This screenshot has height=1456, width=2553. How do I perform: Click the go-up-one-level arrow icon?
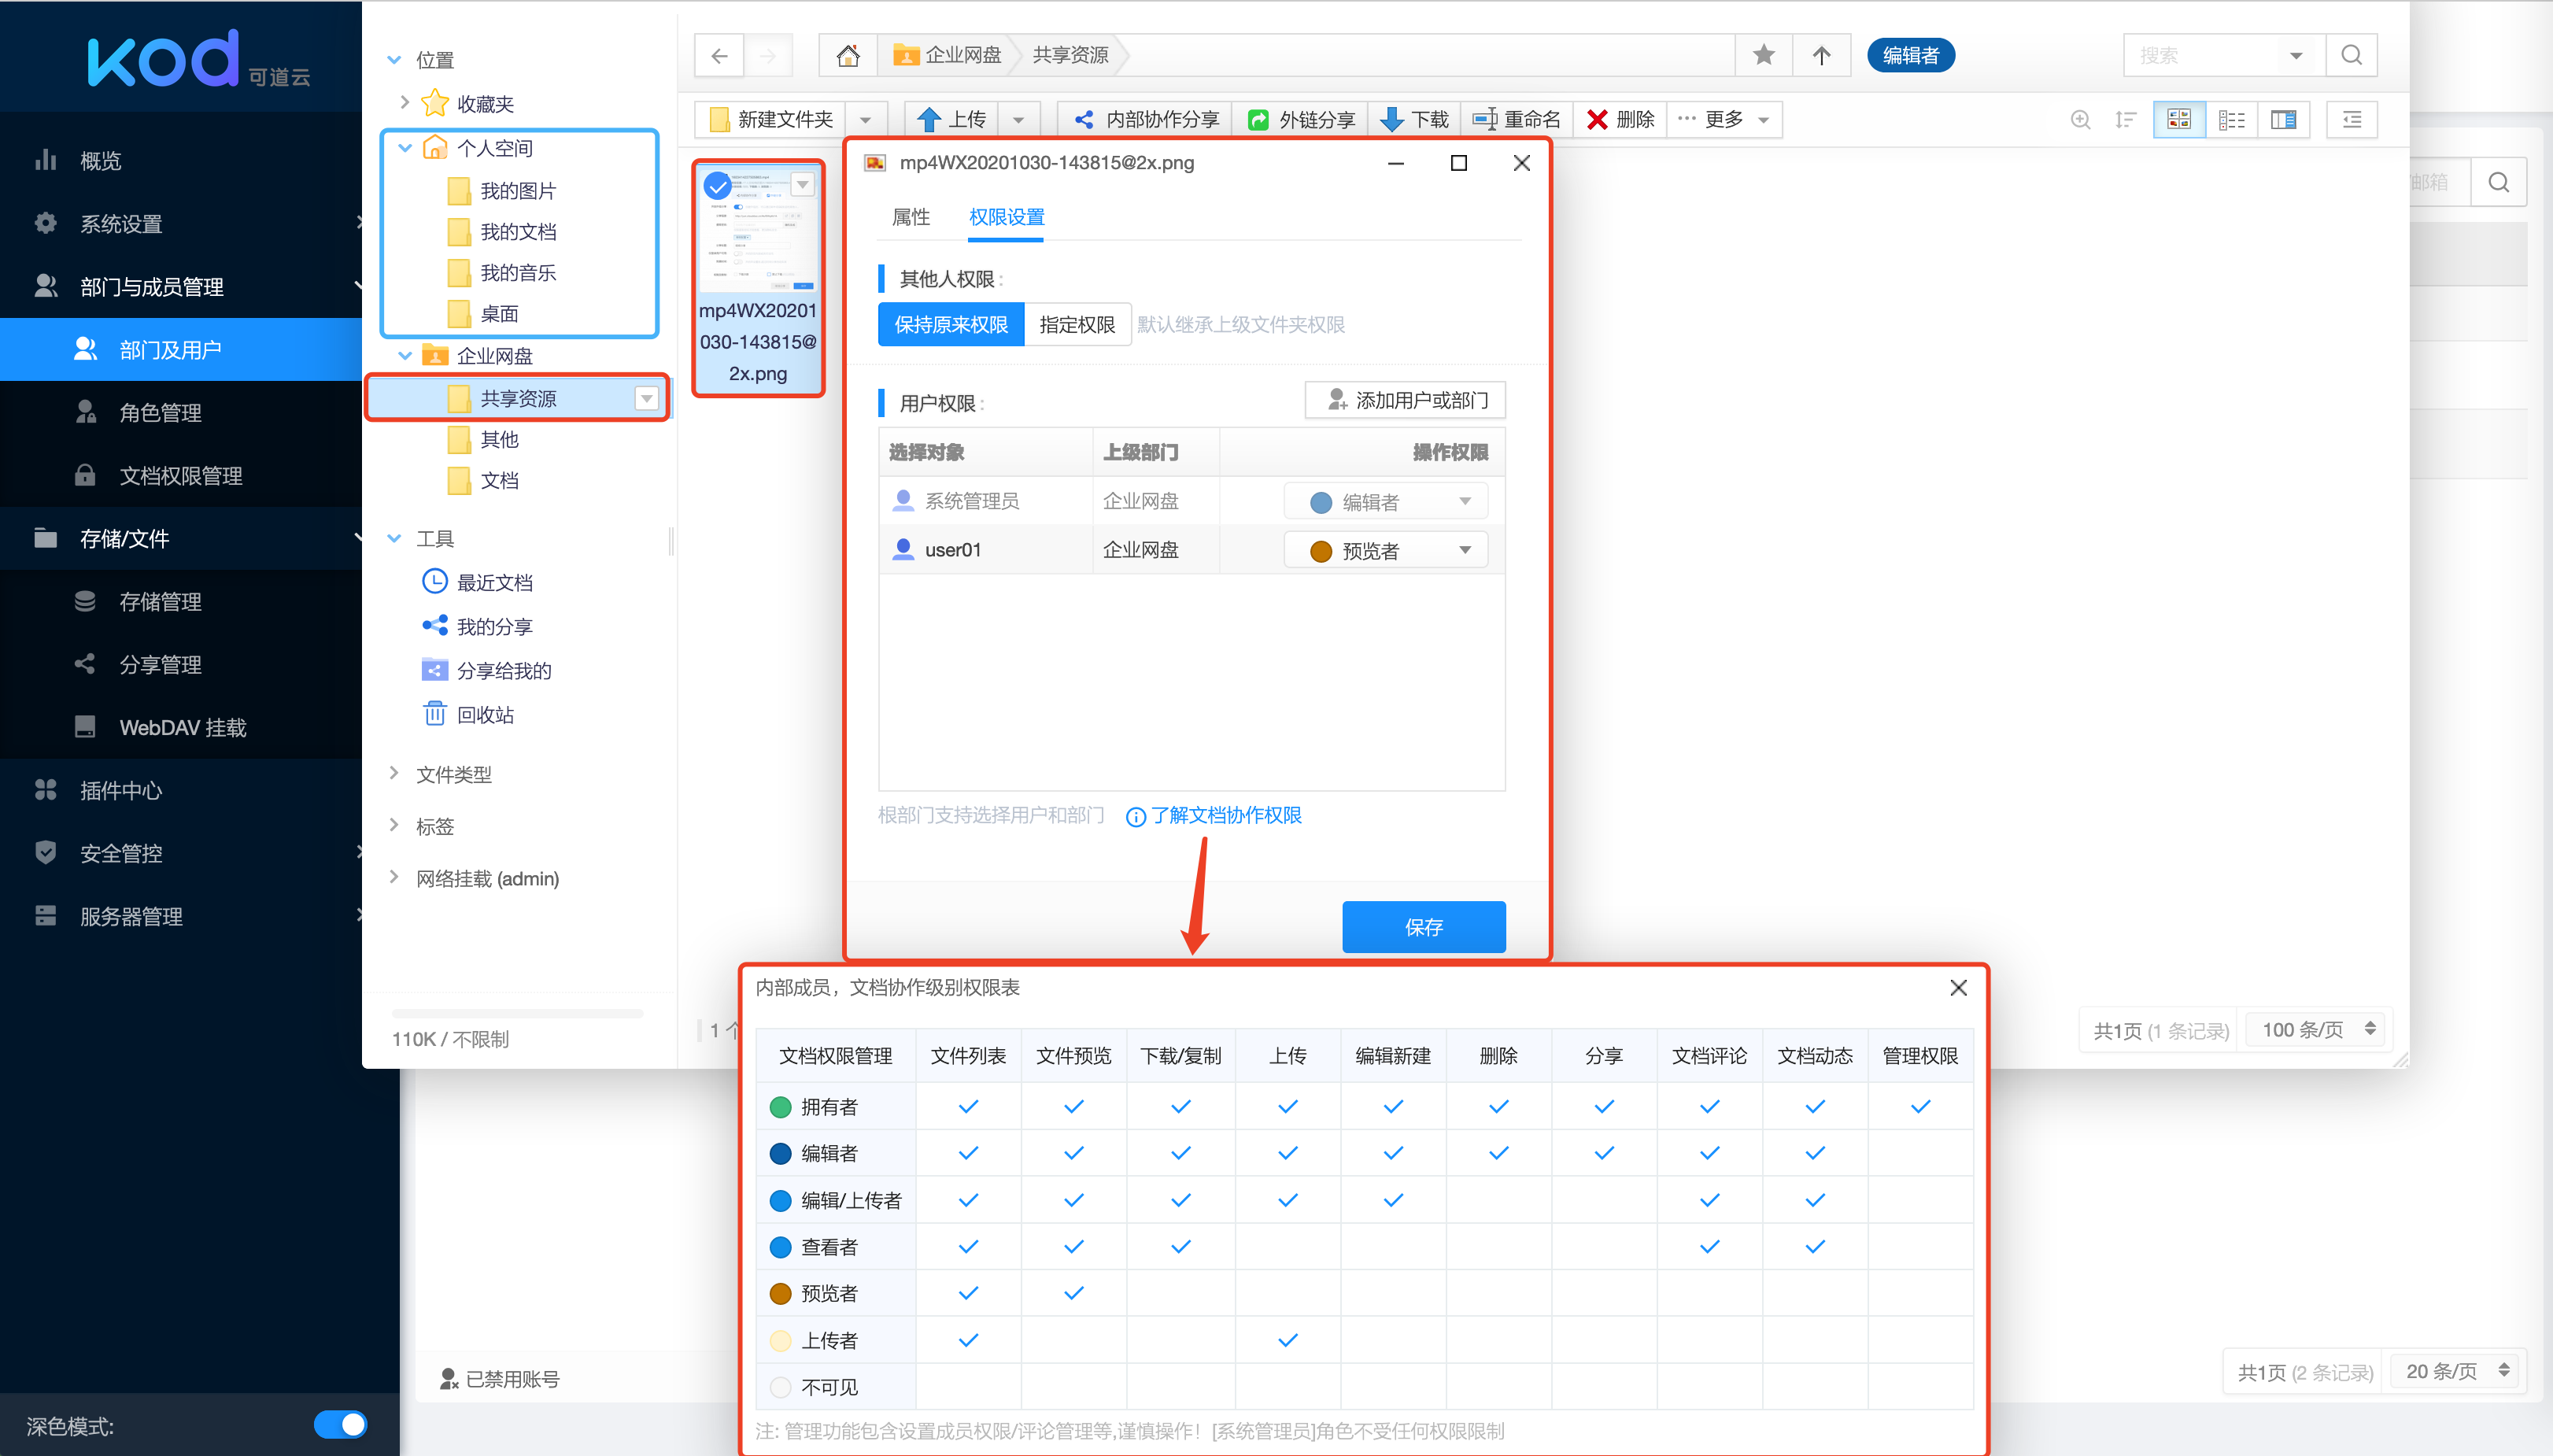click(x=1821, y=55)
